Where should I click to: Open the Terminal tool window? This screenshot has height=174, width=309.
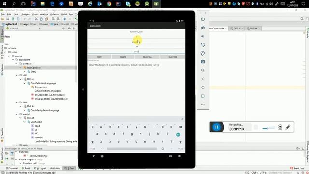click(12, 168)
